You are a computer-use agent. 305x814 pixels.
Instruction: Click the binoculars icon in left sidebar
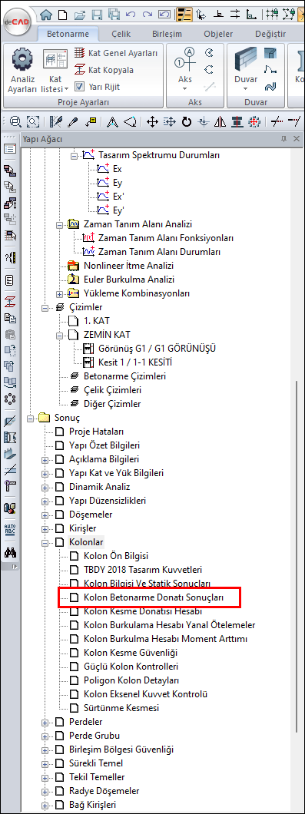coord(10,554)
